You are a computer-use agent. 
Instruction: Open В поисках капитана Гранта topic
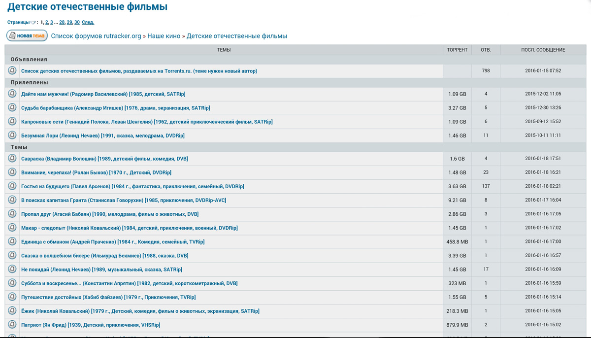(x=123, y=200)
